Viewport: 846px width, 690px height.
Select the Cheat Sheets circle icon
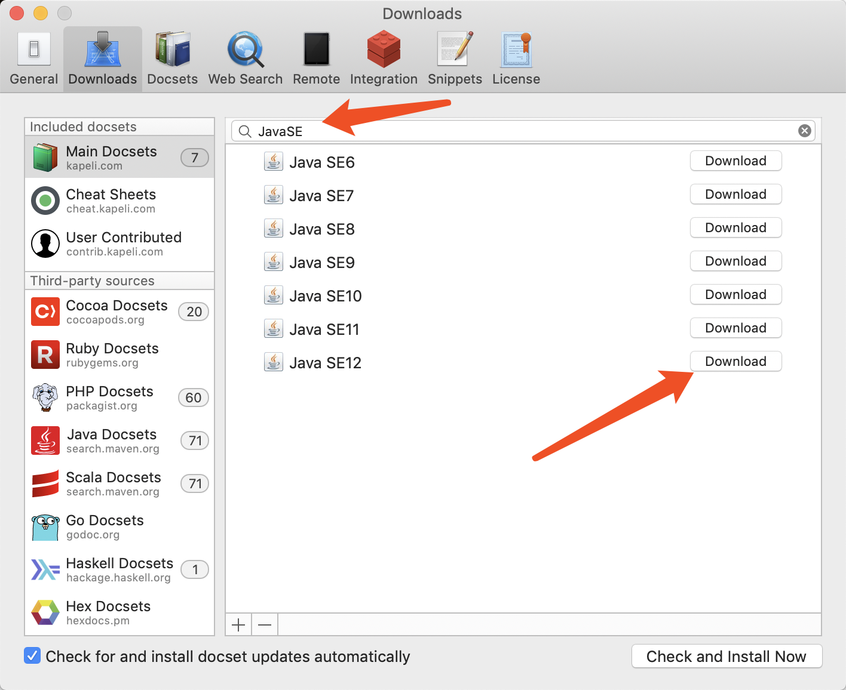coord(45,201)
